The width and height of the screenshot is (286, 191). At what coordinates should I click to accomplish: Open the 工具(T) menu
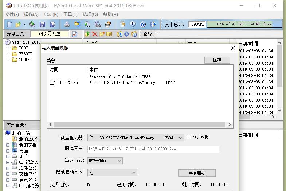(x=70, y=15)
